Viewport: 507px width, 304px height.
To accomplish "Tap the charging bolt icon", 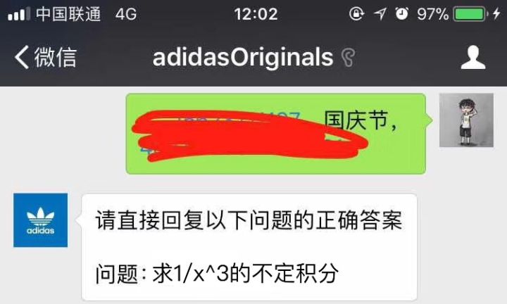I will 496,14.
